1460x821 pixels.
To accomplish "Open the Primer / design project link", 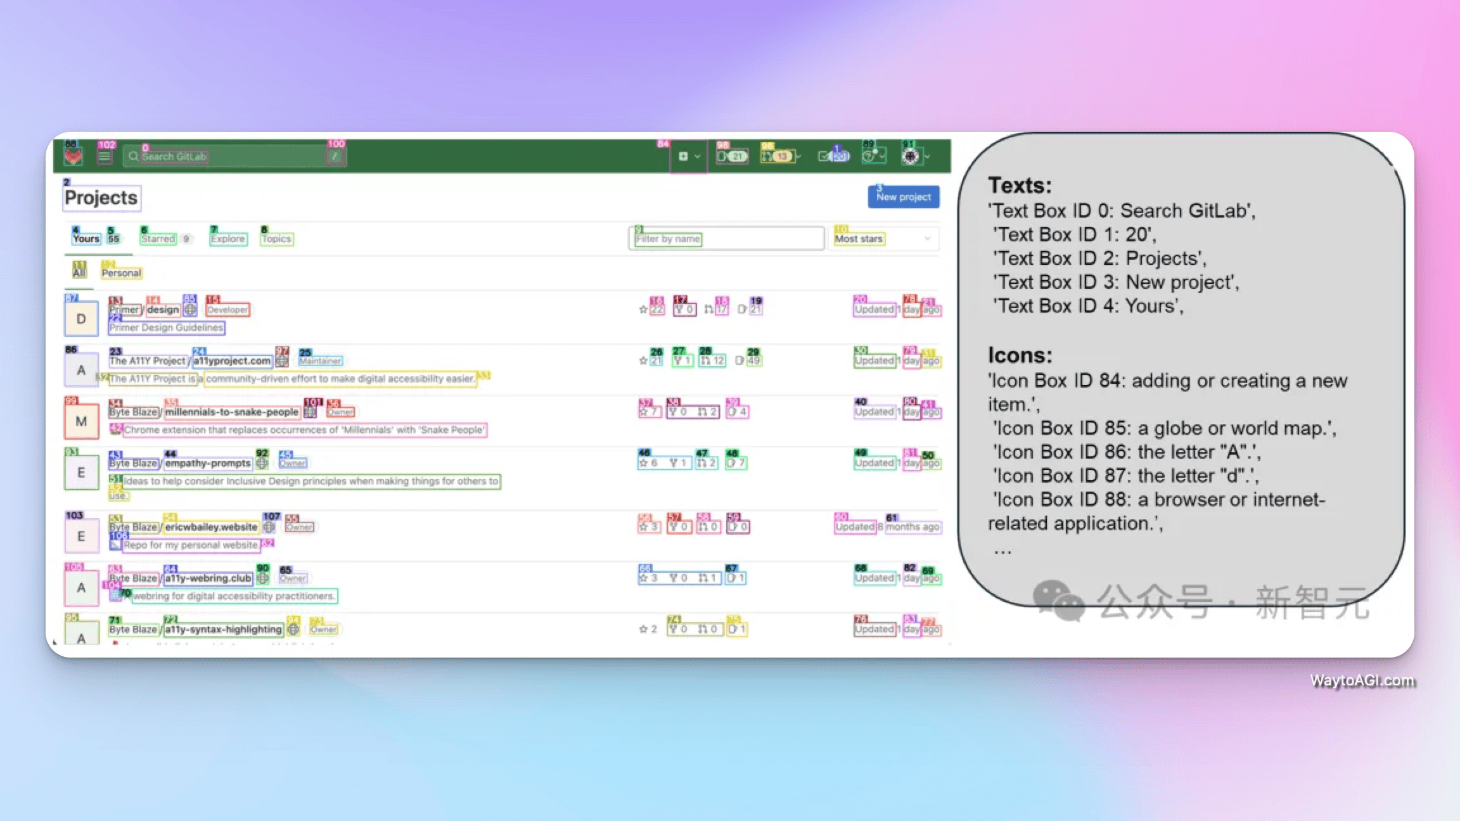I will [144, 310].
